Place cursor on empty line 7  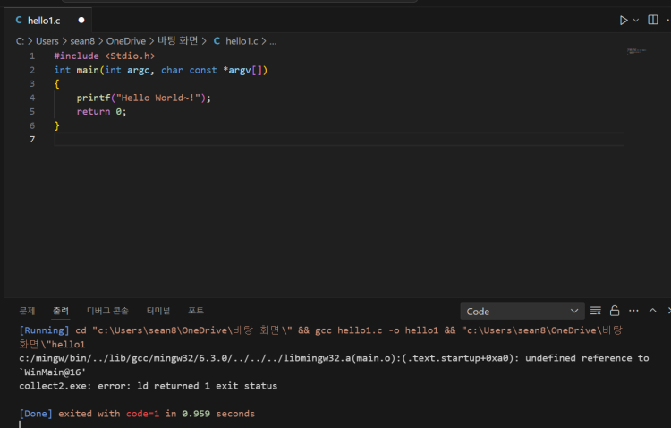(x=338, y=140)
